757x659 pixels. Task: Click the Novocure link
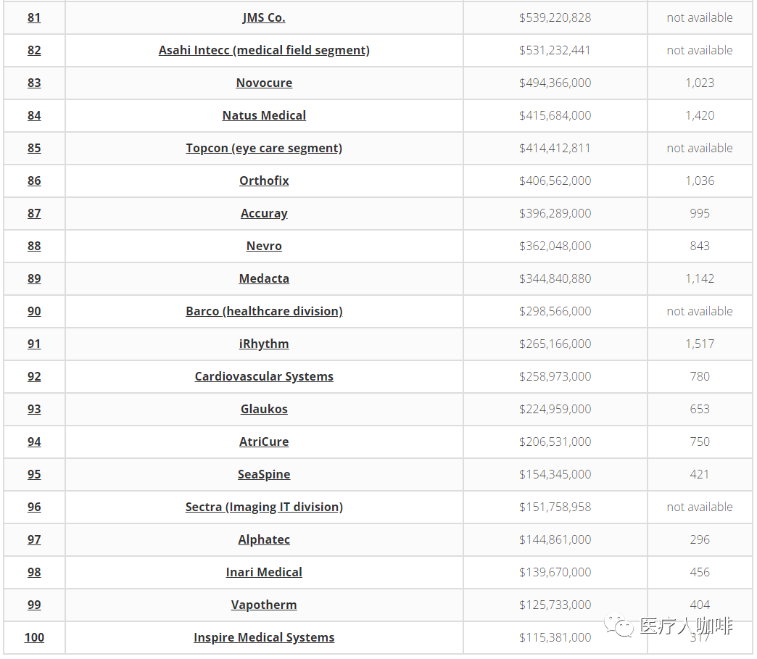click(x=264, y=83)
